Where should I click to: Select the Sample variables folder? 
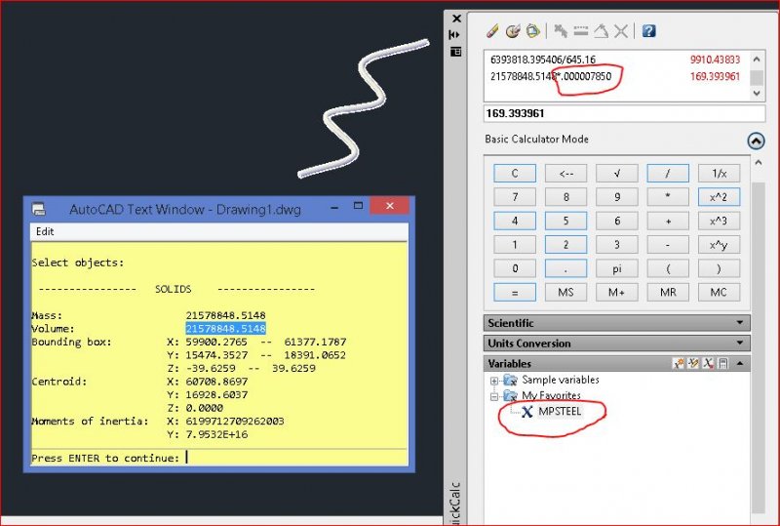(560, 380)
